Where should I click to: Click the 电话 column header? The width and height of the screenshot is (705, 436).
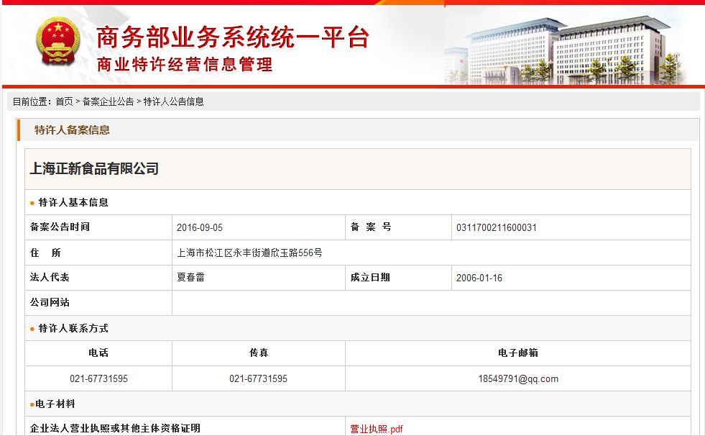click(x=98, y=353)
